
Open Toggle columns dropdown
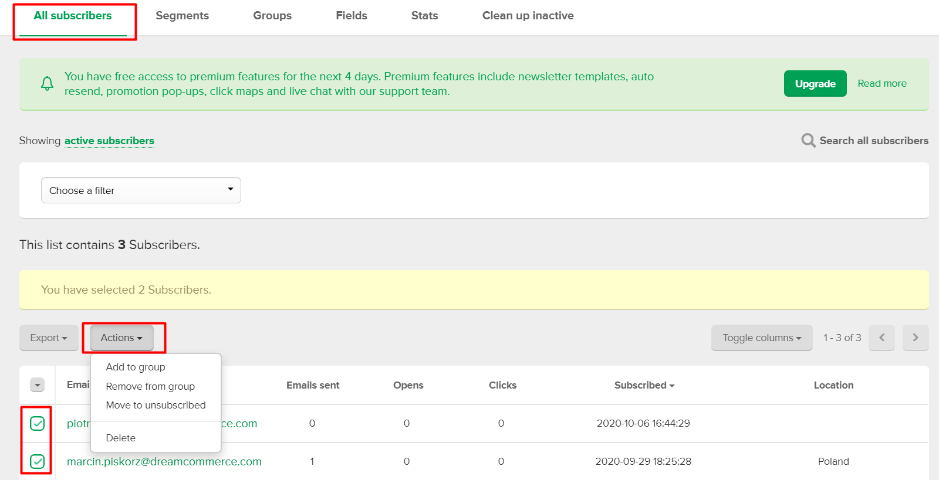761,338
